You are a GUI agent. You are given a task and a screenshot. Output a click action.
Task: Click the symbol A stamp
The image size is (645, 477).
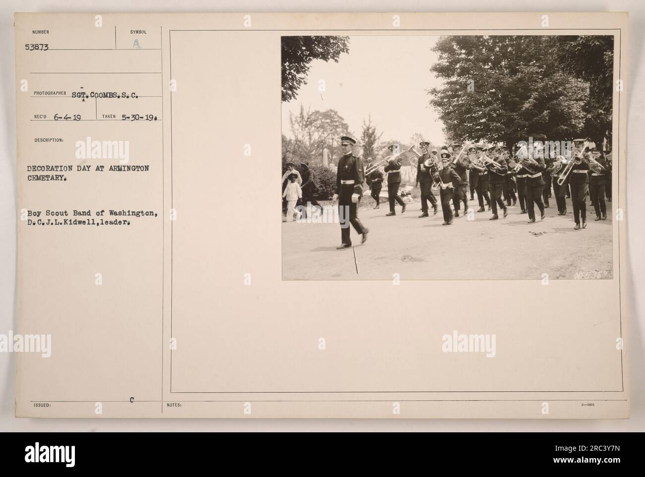coord(137,43)
